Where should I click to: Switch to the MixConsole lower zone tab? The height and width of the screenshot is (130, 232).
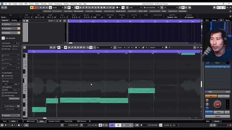[30, 121]
